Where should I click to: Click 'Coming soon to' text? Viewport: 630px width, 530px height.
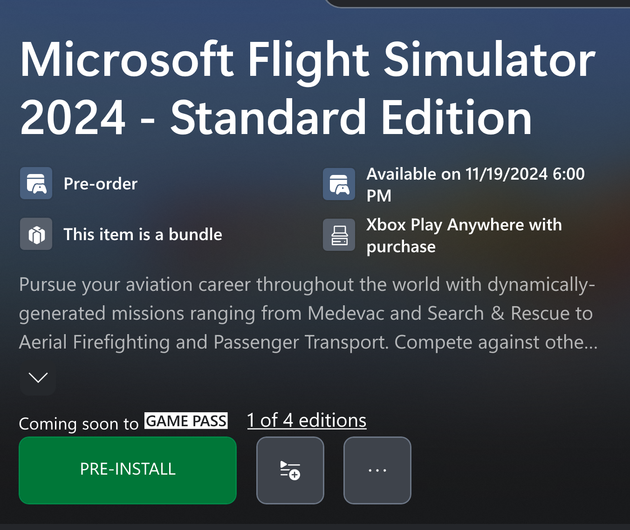click(79, 424)
